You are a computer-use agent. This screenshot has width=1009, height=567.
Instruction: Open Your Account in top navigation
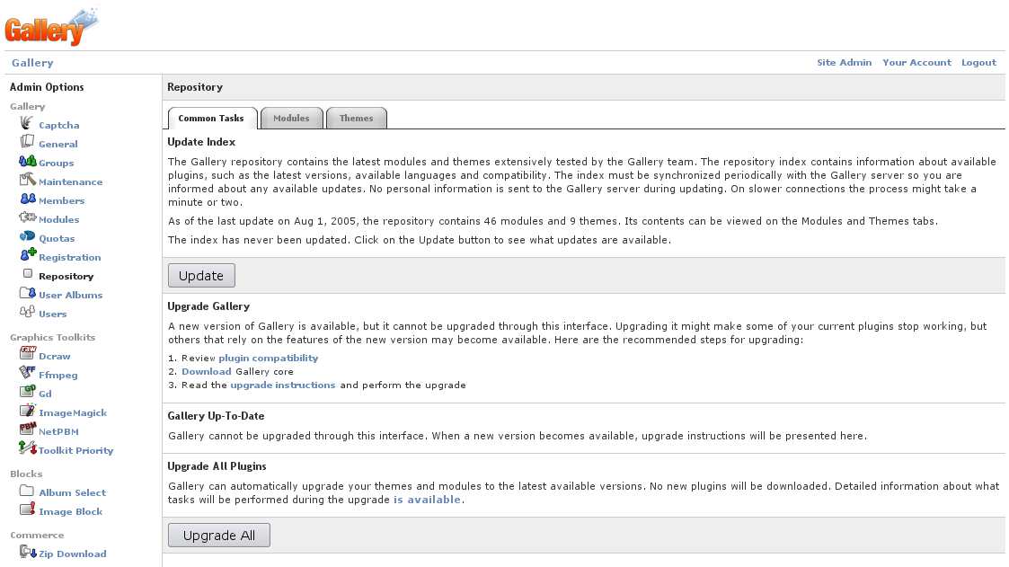(x=916, y=62)
